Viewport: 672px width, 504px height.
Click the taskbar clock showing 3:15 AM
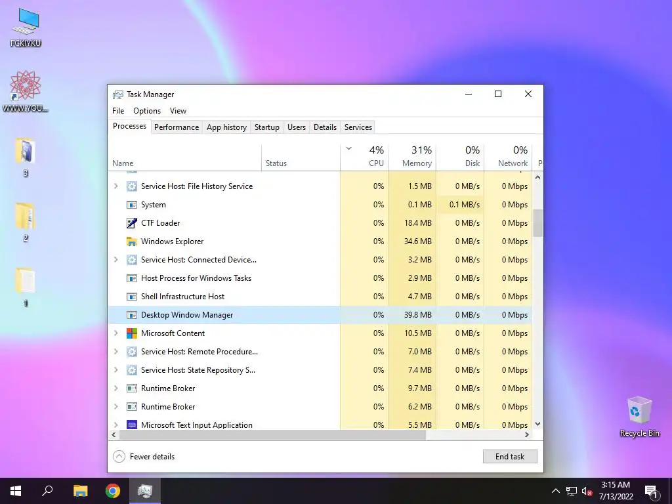616,491
